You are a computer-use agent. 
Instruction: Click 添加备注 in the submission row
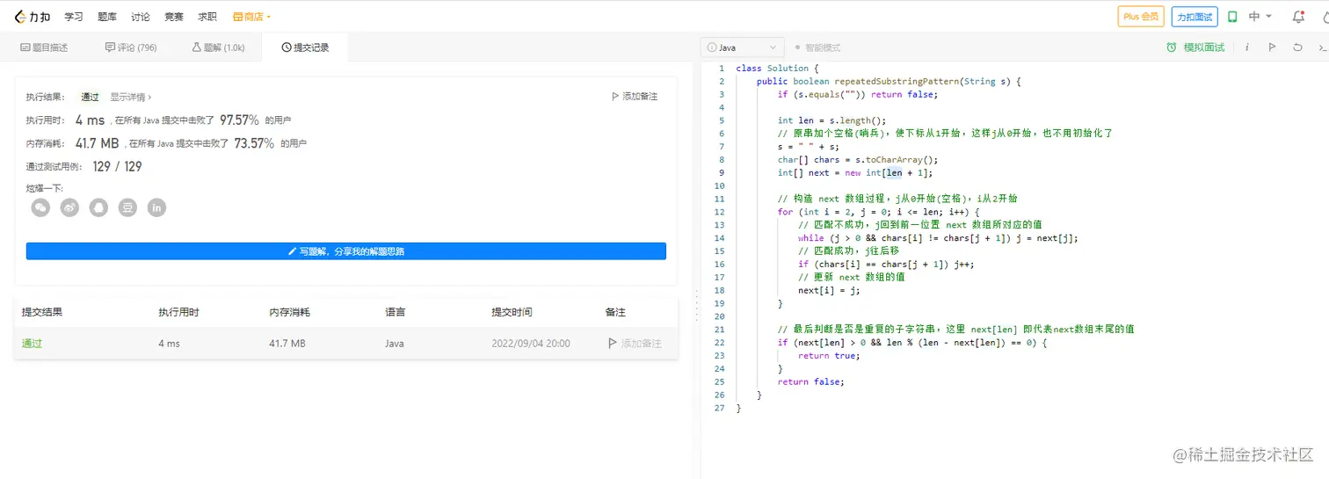click(635, 344)
